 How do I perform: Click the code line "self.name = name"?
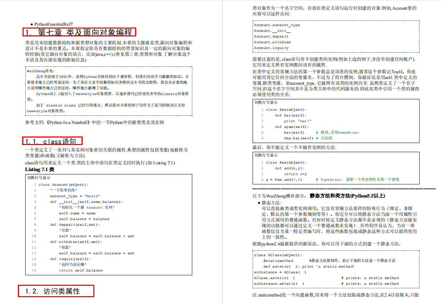77,213
